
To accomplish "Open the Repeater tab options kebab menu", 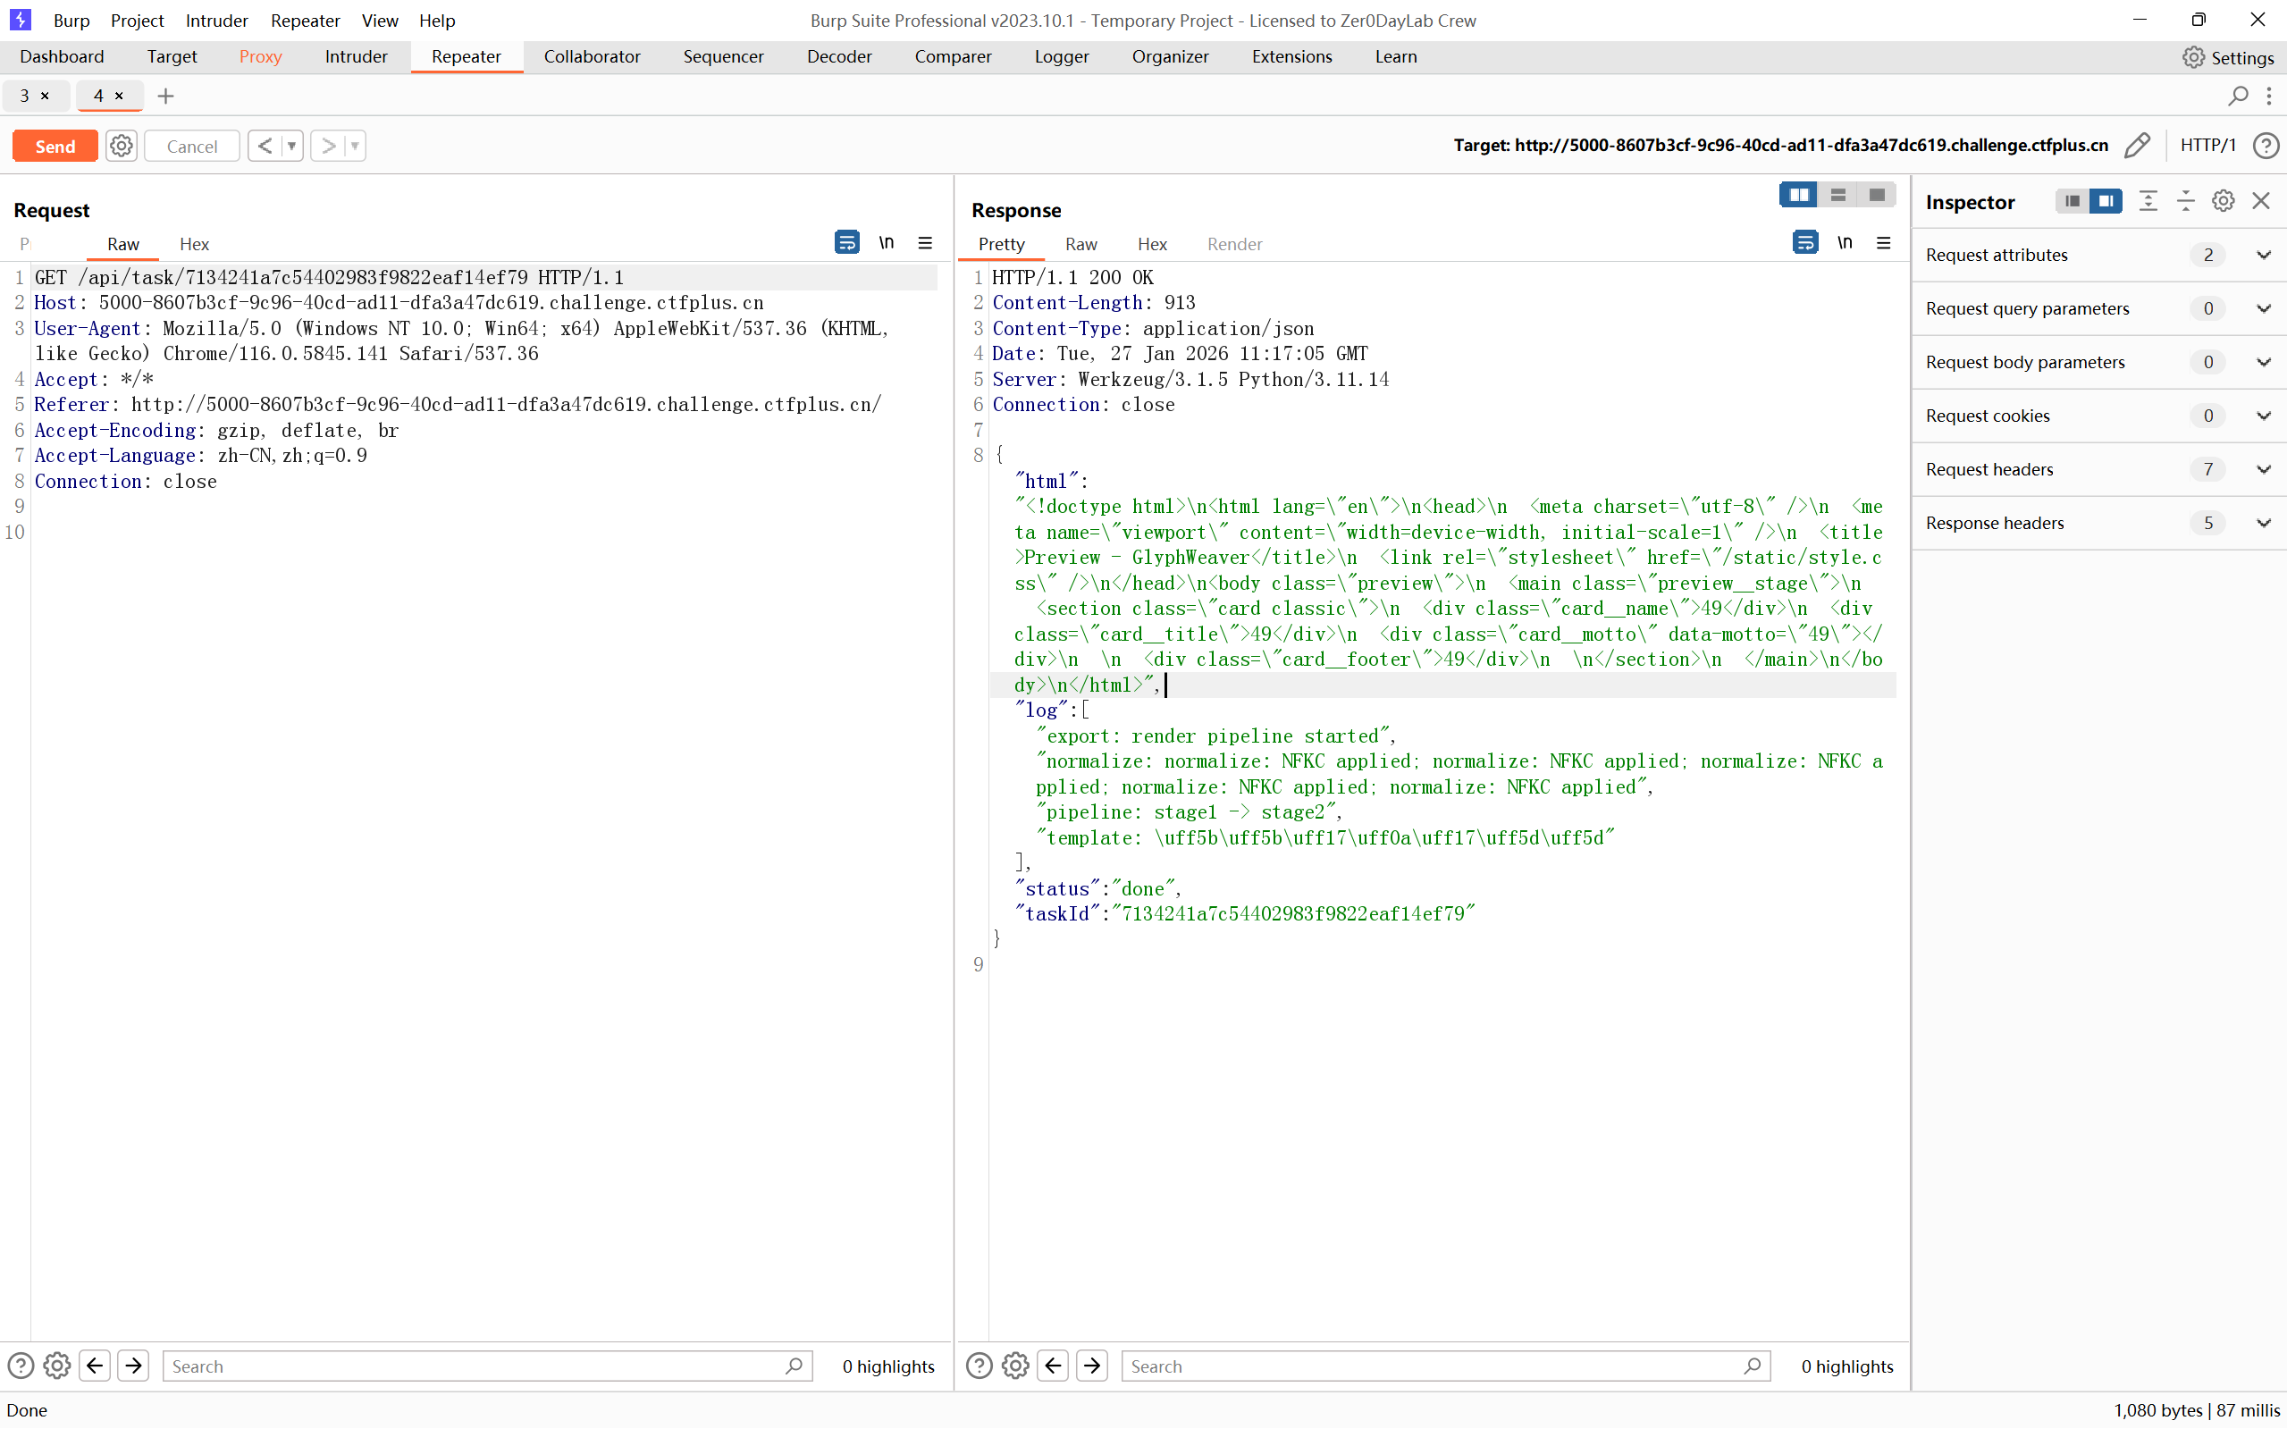I will point(2269,96).
